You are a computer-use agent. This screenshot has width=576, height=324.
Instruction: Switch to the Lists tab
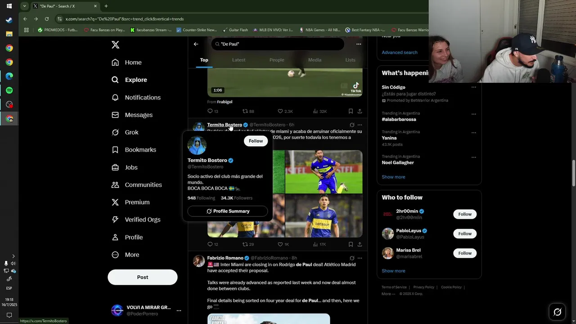(350, 60)
